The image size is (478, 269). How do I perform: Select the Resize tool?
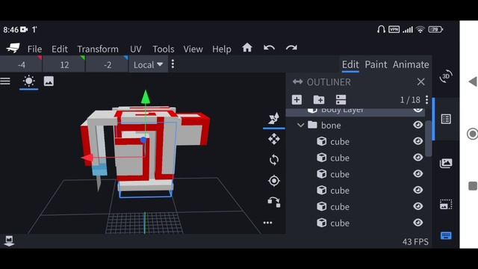[x=274, y=118]
